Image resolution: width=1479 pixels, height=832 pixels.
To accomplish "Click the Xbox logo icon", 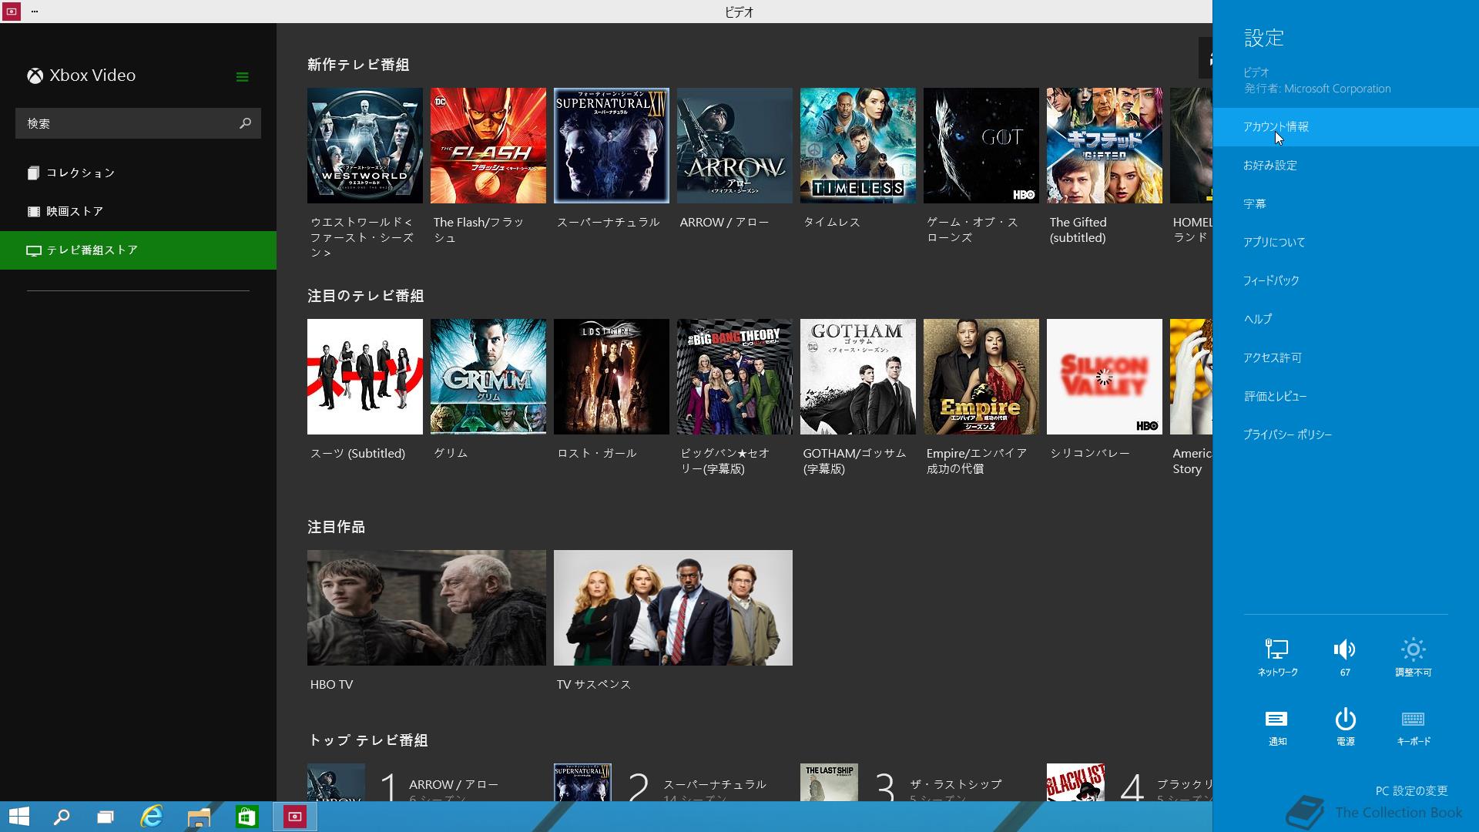I will tap(35, 75).
